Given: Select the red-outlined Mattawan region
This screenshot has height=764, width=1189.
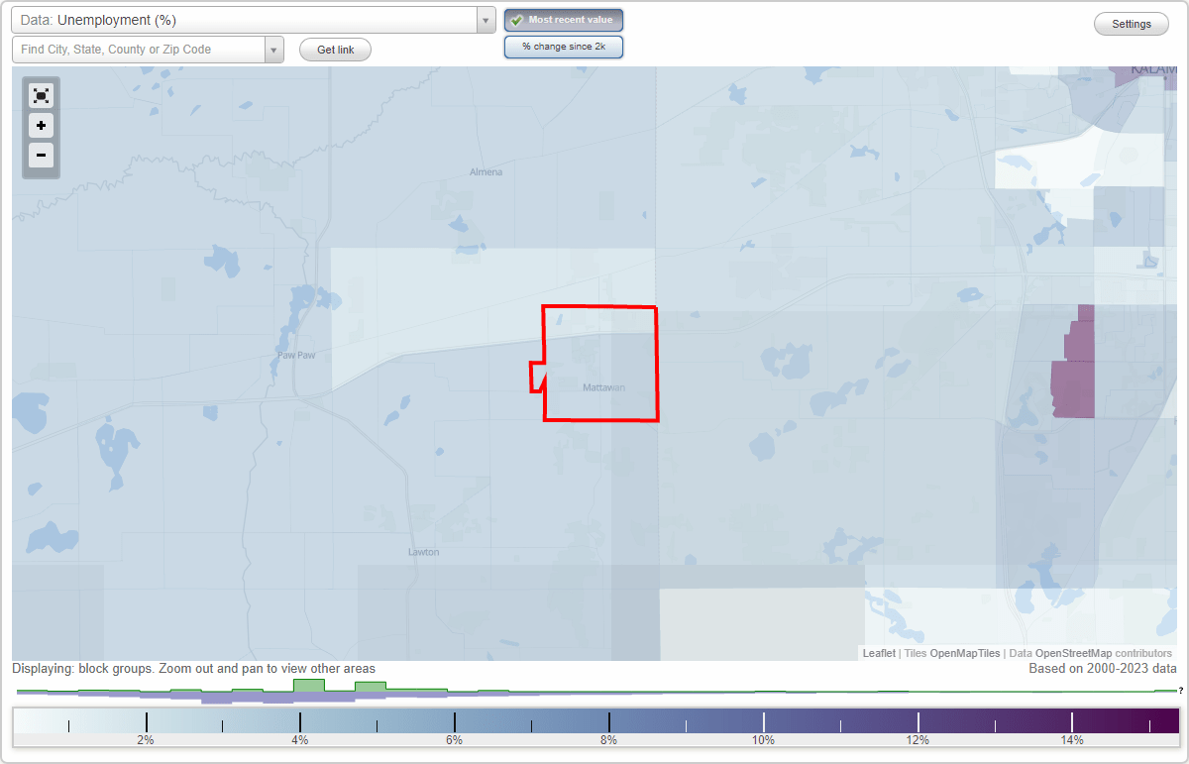Looking at the screenshot, I should point(599,364).
